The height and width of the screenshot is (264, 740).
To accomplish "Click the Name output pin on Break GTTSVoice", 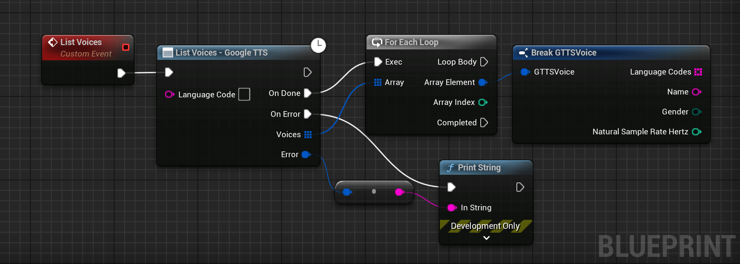I will point(697,92).
